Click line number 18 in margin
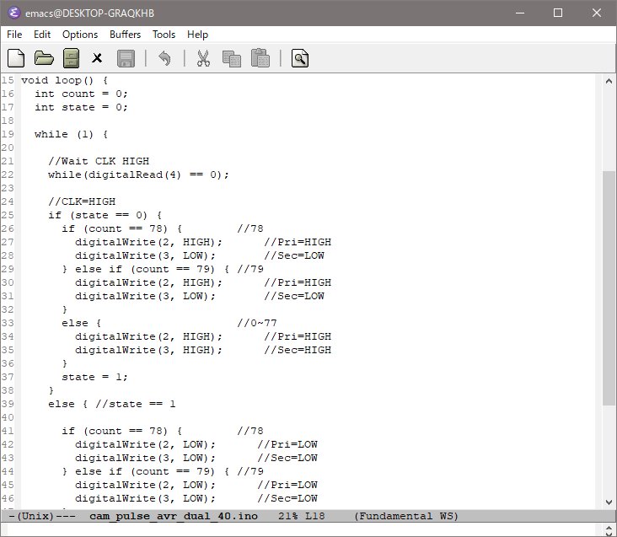The height and width of the screenshot is (537, 617). (8, 121)
